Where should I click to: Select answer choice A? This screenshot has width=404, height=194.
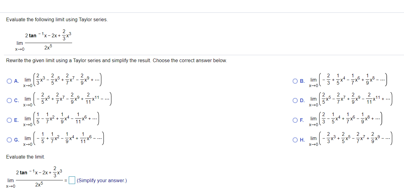tap(9, 80)
